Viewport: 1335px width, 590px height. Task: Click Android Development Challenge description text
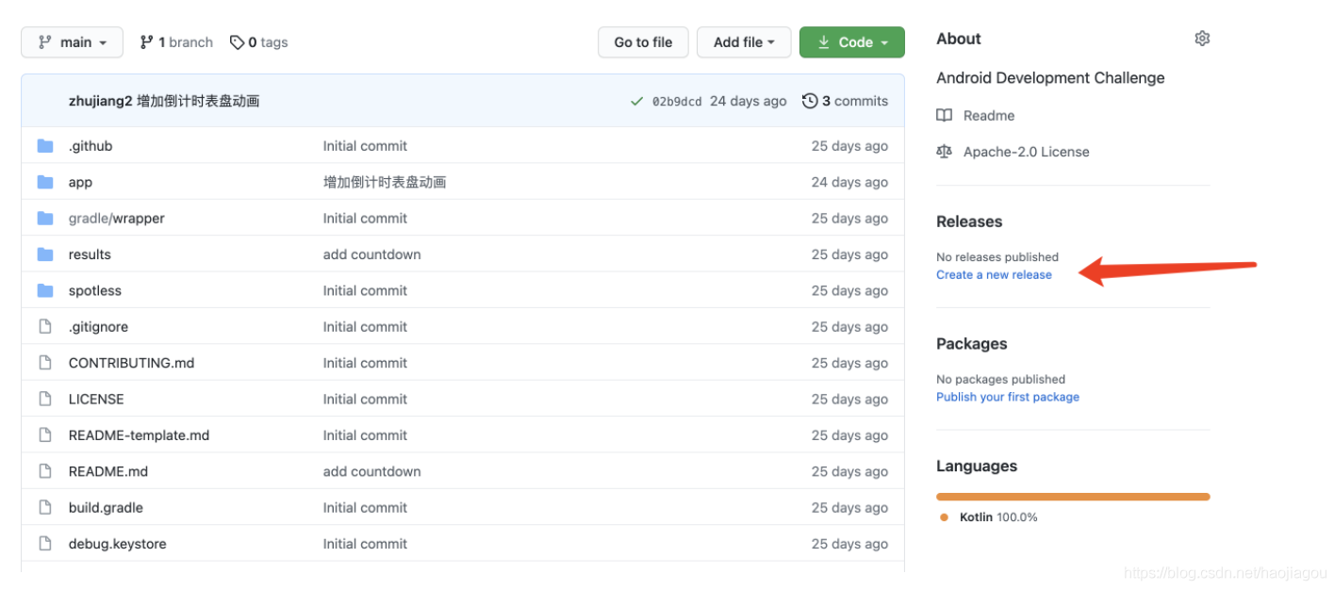coord(1050,78)
